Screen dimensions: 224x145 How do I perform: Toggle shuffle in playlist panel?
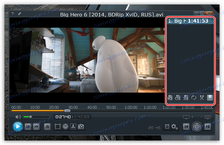click(202, 98)
